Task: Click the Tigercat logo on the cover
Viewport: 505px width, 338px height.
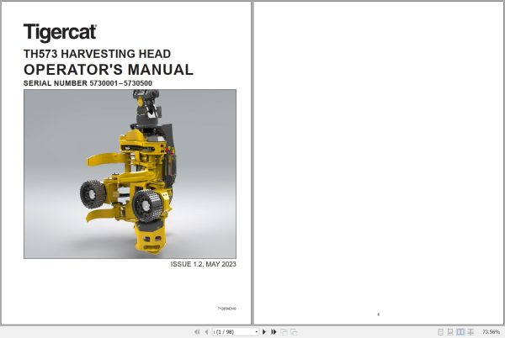Action: pos(60,33)
